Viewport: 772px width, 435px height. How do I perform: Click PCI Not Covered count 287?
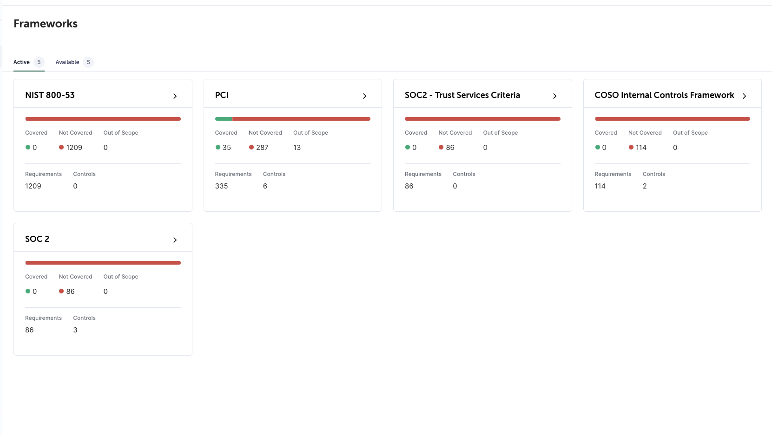[x=262, y=148]
